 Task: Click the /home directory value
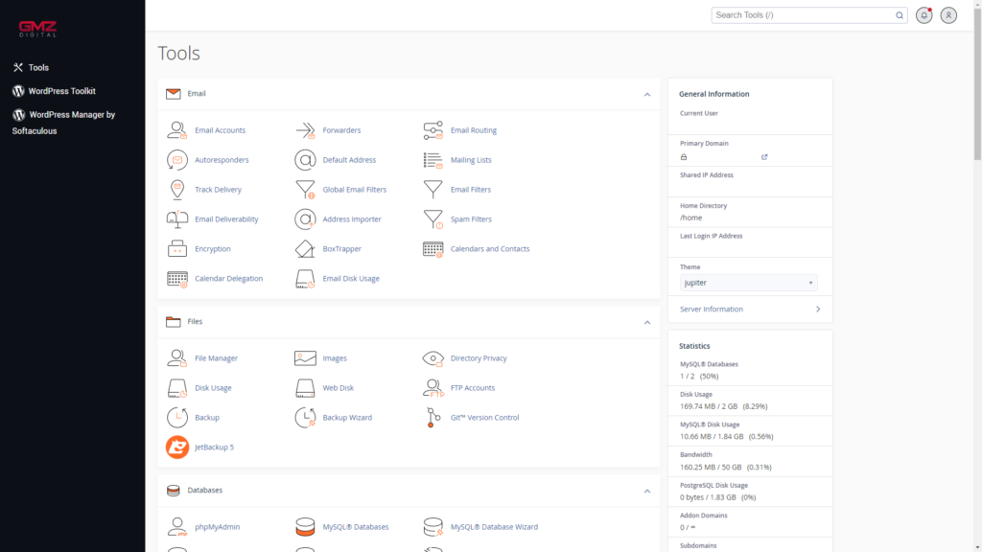[690, 218]
